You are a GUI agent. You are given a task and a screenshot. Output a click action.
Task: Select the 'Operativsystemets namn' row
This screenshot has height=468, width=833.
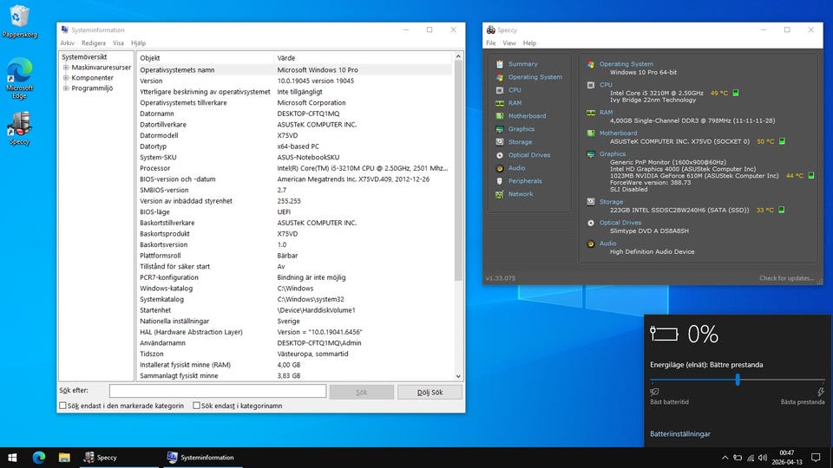point(294,69)
